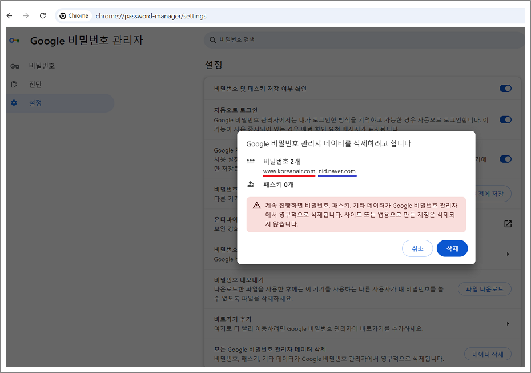Click the 패스키 0개 text in dialog
This screenshot has height=373, width=531.
(279, 185)
